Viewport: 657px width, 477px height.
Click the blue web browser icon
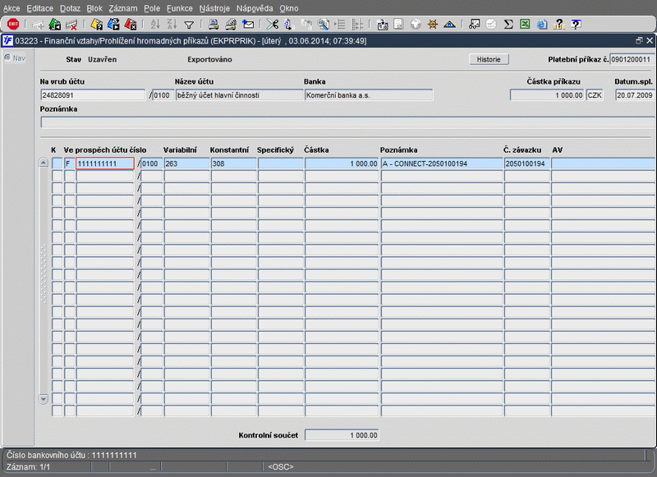[542, 25]
